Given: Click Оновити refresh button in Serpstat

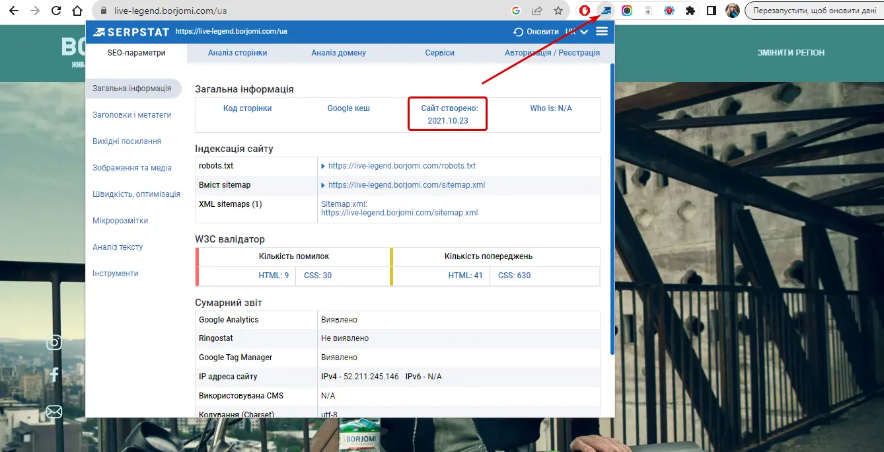Looking at the screenshot, I should click(x=536, y=32).
